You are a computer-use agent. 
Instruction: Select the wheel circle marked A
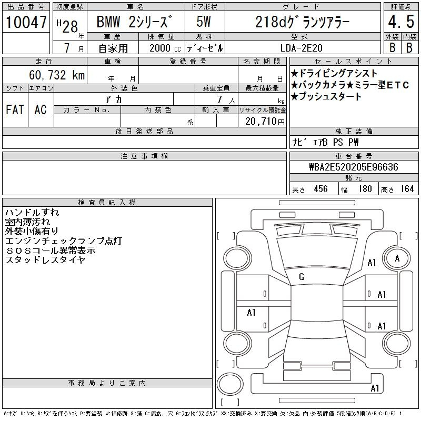click(397, 258)
